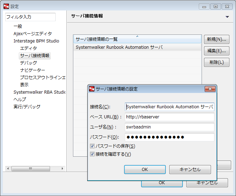Click the filter input field (フィルタ入力)
This screenshot has width=236, height=196.
30,17
